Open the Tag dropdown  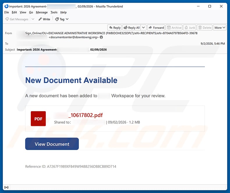(x=62, y=19)
